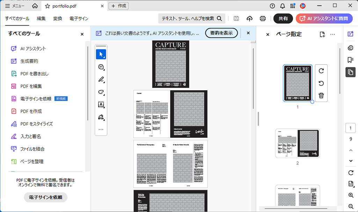The width and height of the screenshot is (358, 212).
Task: Click the freehand draw tool
Action: [x=101, y=92]
